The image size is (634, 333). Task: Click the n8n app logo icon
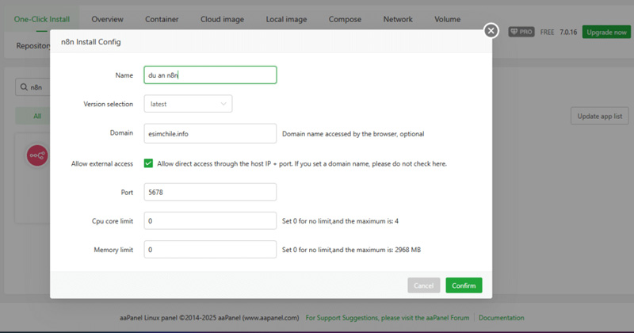[37, 155]
